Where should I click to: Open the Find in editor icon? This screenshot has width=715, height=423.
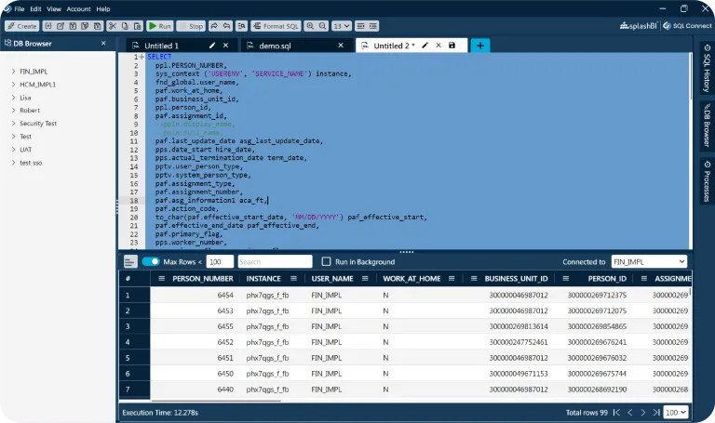pos(242,26)
